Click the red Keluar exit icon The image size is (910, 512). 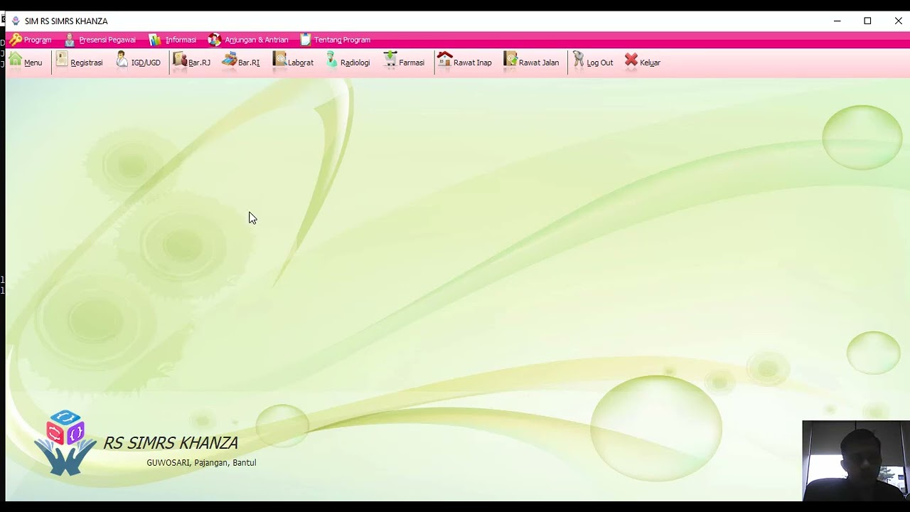click(631, 61)
